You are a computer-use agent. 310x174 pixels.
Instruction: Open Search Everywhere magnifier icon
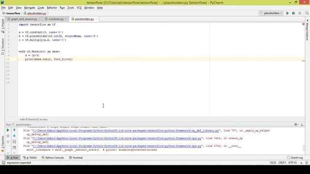point(307,13)
